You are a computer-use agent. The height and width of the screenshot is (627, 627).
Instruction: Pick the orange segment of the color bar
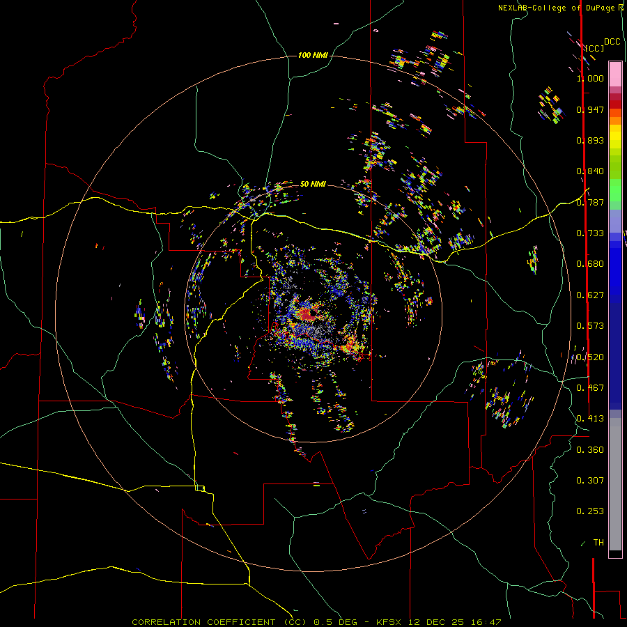tap(615, 121)
